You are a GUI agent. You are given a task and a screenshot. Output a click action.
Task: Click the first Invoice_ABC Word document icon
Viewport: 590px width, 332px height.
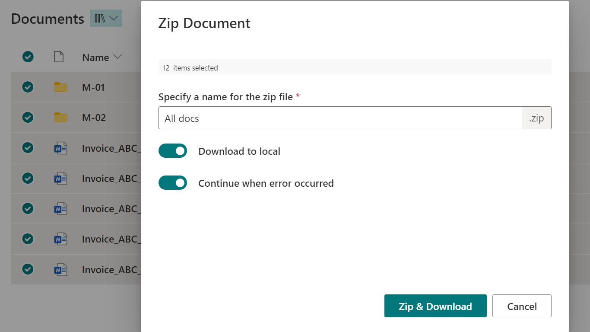[x=60, y=148]
